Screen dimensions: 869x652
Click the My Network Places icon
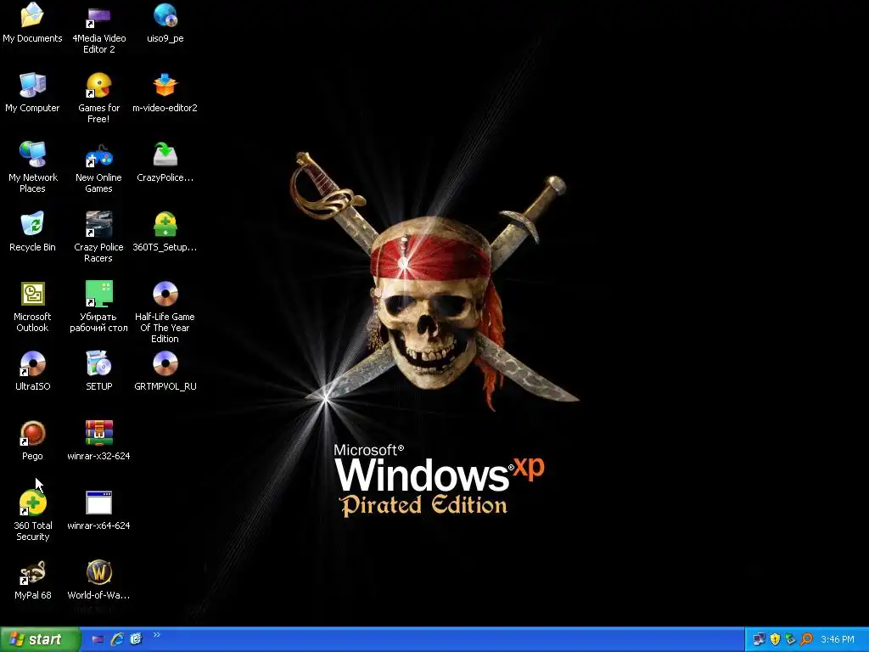pos(32,155)
